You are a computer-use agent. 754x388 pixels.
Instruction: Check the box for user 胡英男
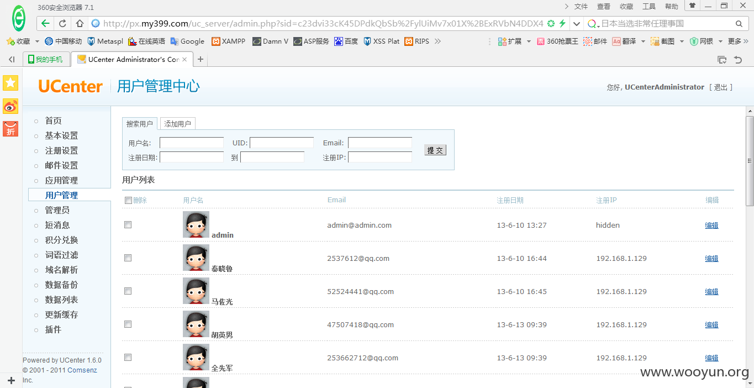[x=128, y=324]
